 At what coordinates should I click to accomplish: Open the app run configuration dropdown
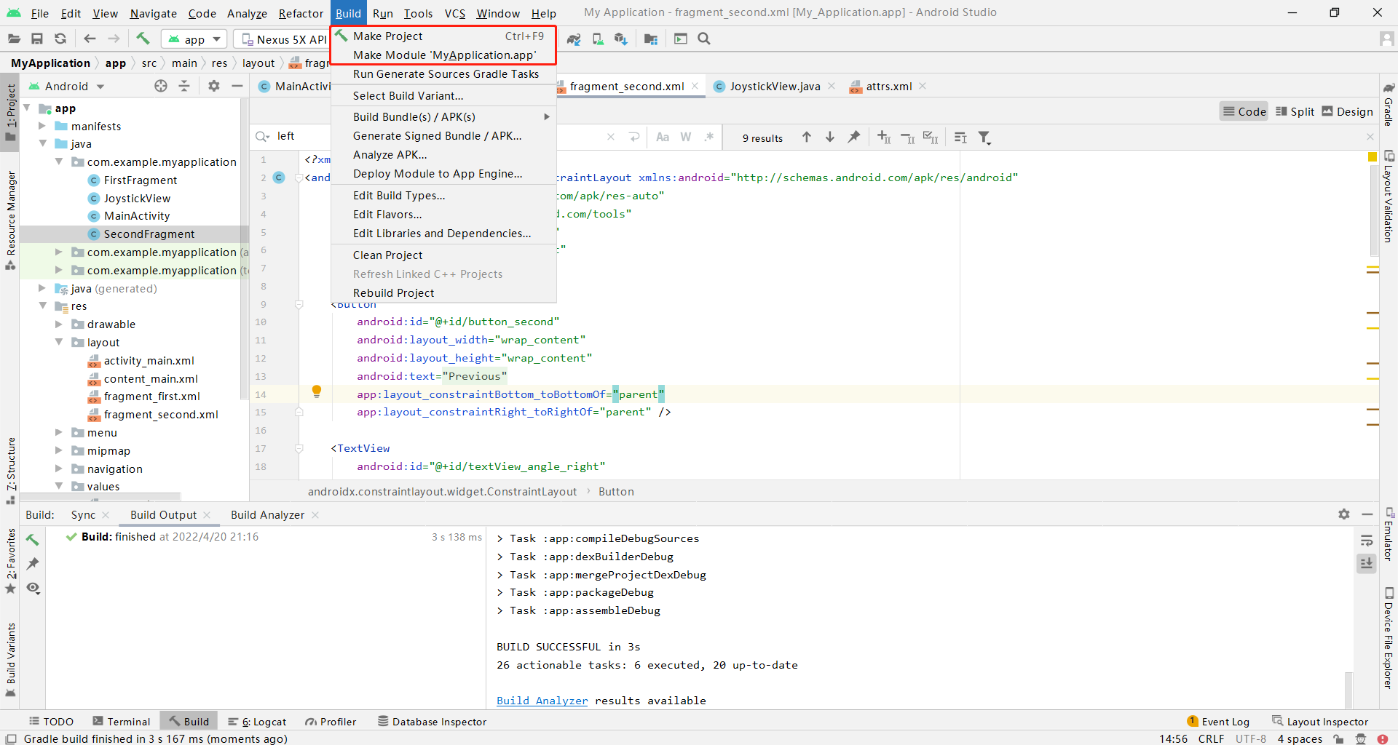click(x=194, y=39)
